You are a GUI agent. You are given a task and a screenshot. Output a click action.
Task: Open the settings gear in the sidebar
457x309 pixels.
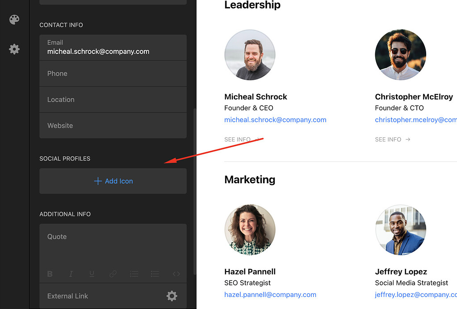tap(14, 49)
